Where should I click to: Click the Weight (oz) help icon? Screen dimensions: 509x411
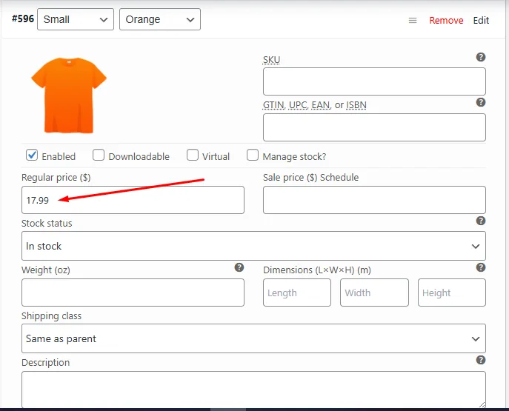click(239, 267)
